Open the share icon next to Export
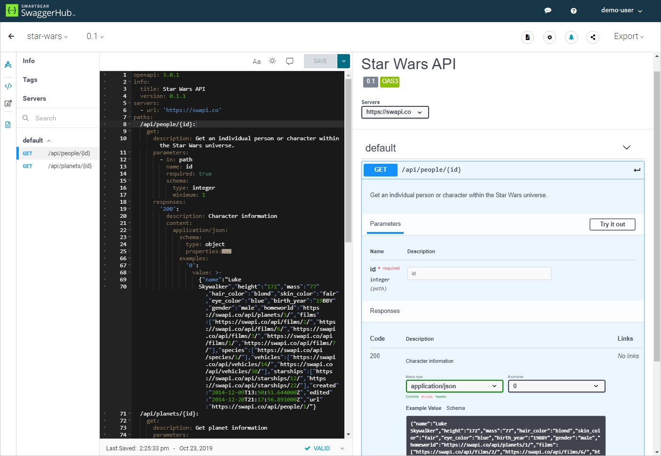Image resolution: width=661 pixels, height=456 pixels. [x=593, y=37]
